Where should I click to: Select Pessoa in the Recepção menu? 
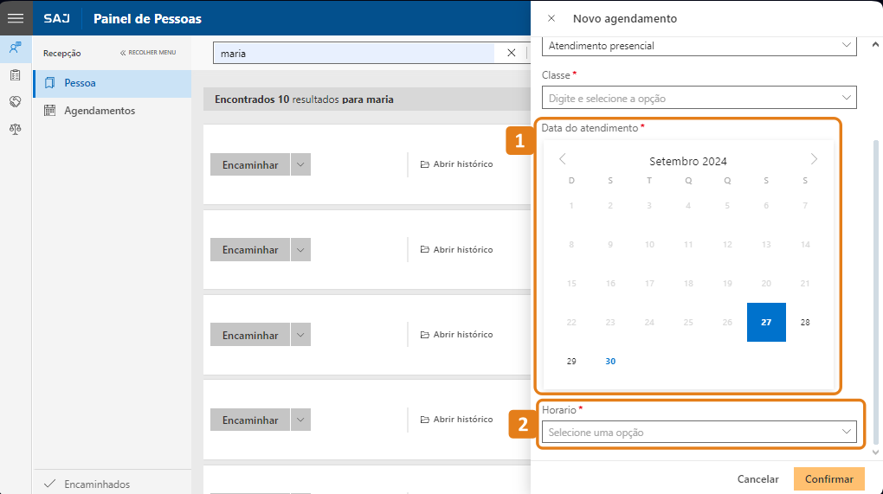pyautogui.click(x=113, y=83)
